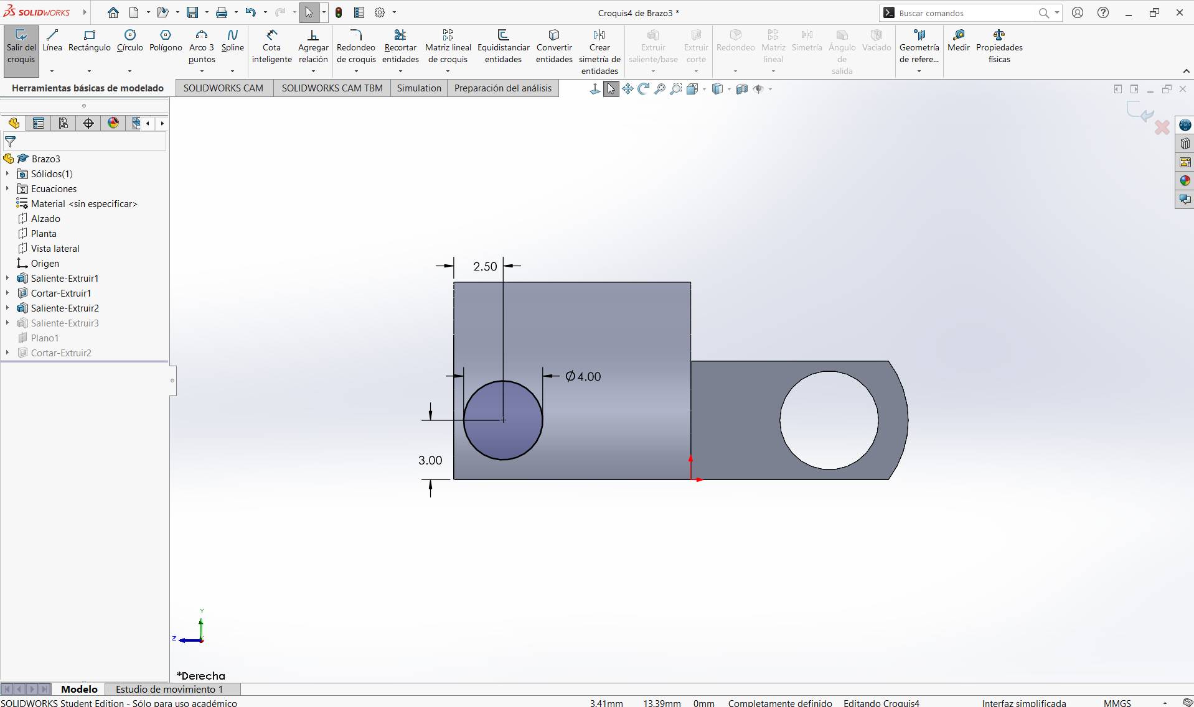Screen dimensions: 1194x707
Task: Click in Buscar comandos search field
Action: (x=964, y=13)
